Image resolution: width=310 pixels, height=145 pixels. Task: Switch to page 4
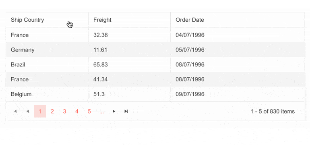pos(77,112)
